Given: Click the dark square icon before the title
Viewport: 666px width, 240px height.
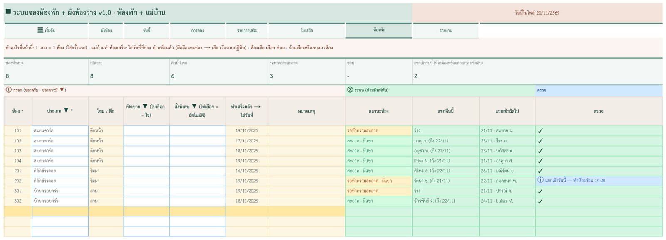Looking at the screenshot, I should [8, 12].
